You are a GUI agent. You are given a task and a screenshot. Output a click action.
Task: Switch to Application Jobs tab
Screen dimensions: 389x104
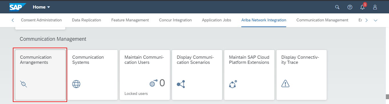(216, 20)
